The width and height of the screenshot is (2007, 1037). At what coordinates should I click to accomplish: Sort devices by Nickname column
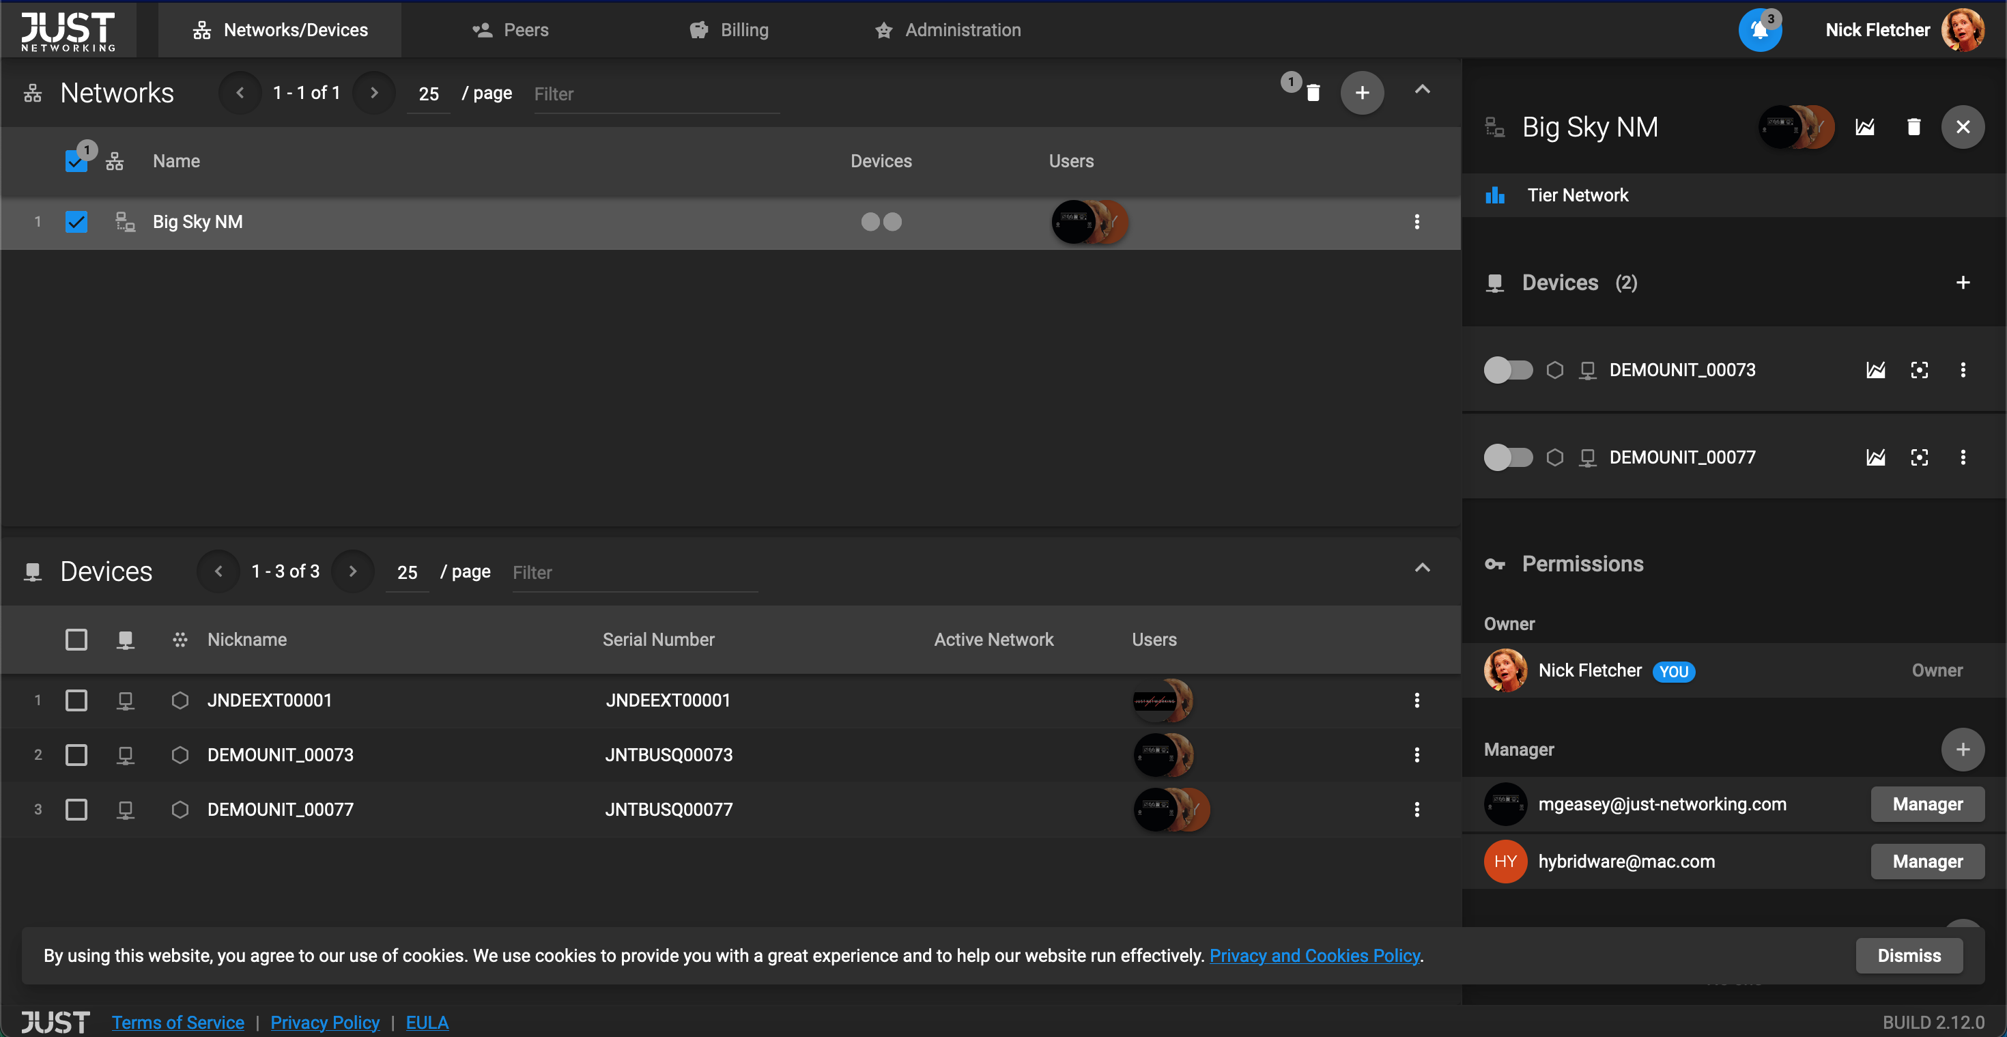pos(247,640)
